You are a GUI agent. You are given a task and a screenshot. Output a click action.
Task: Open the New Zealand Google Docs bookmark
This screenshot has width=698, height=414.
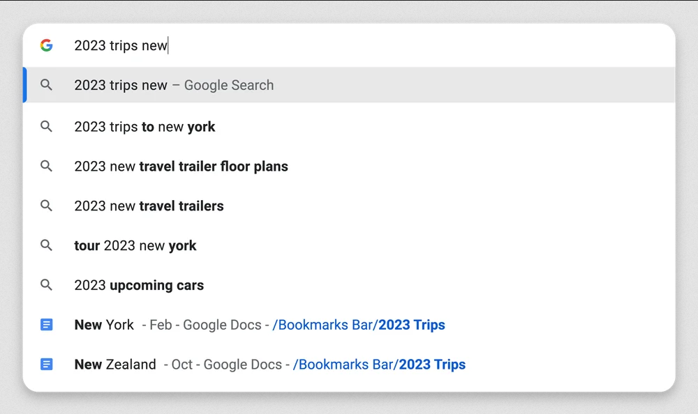click(x=115, y=365)
